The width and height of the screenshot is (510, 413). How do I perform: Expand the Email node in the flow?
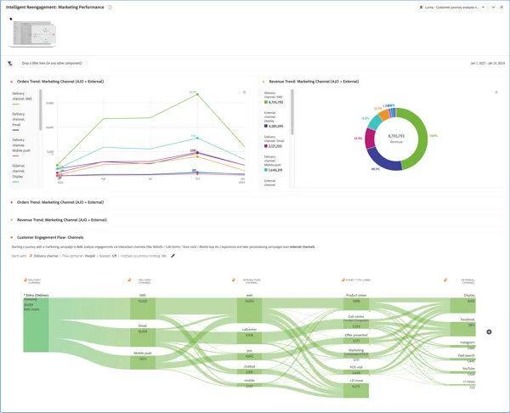coord(143,337)
